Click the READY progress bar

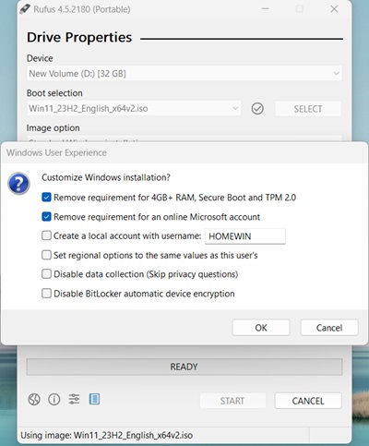(x=184, y=367)
